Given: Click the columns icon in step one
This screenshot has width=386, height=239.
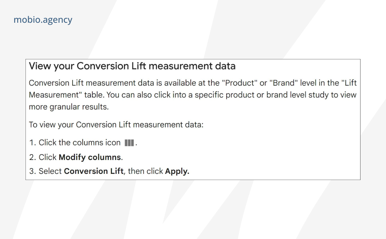Looking at the screenshot, I should 129,143.
